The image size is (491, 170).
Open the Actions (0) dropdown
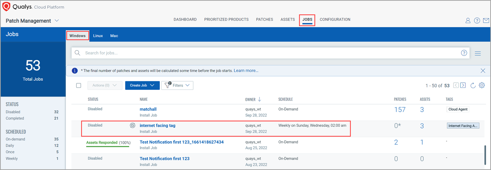(105, 86)
